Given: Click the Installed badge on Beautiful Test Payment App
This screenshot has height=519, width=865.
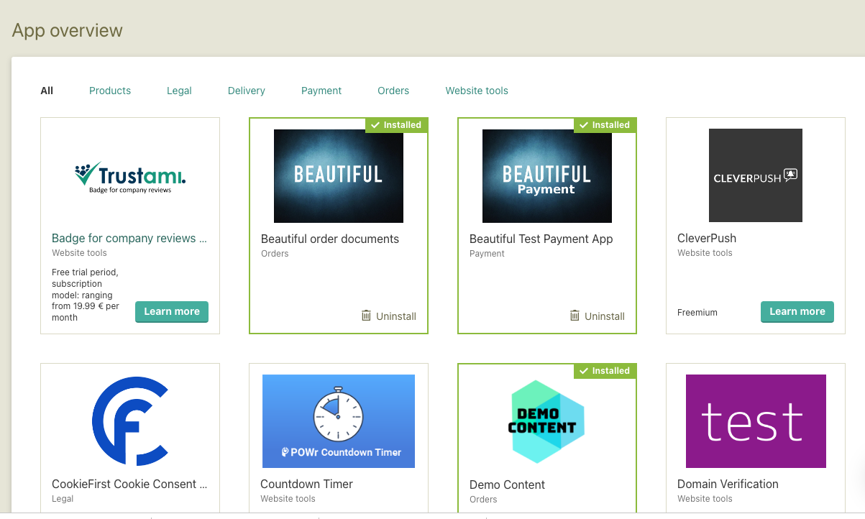Looking at the screenshot, I should (x=605, y=125).
